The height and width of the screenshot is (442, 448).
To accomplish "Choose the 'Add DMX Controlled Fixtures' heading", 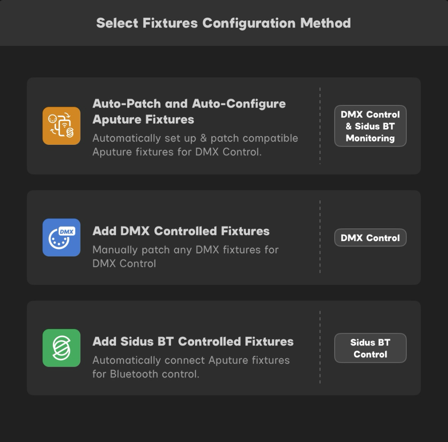I will [181, 231].
